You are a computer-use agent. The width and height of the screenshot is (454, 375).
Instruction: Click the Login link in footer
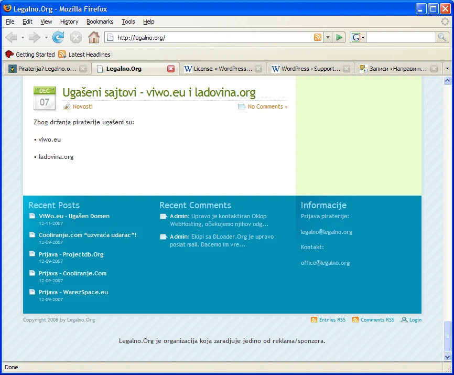pyautogui.click(x=411, y=320)
